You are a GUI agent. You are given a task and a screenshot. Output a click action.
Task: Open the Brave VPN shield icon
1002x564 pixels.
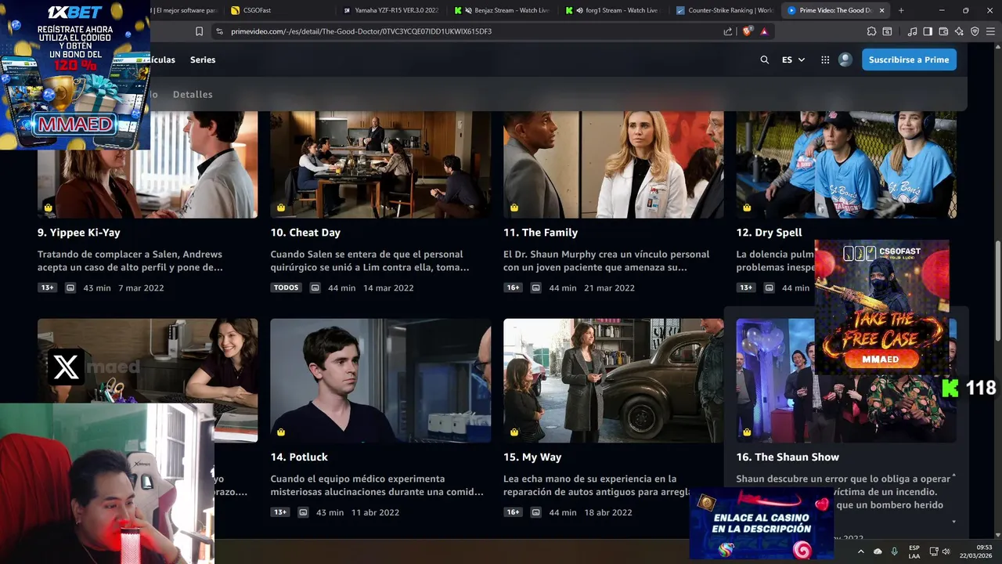click(975, 31)
